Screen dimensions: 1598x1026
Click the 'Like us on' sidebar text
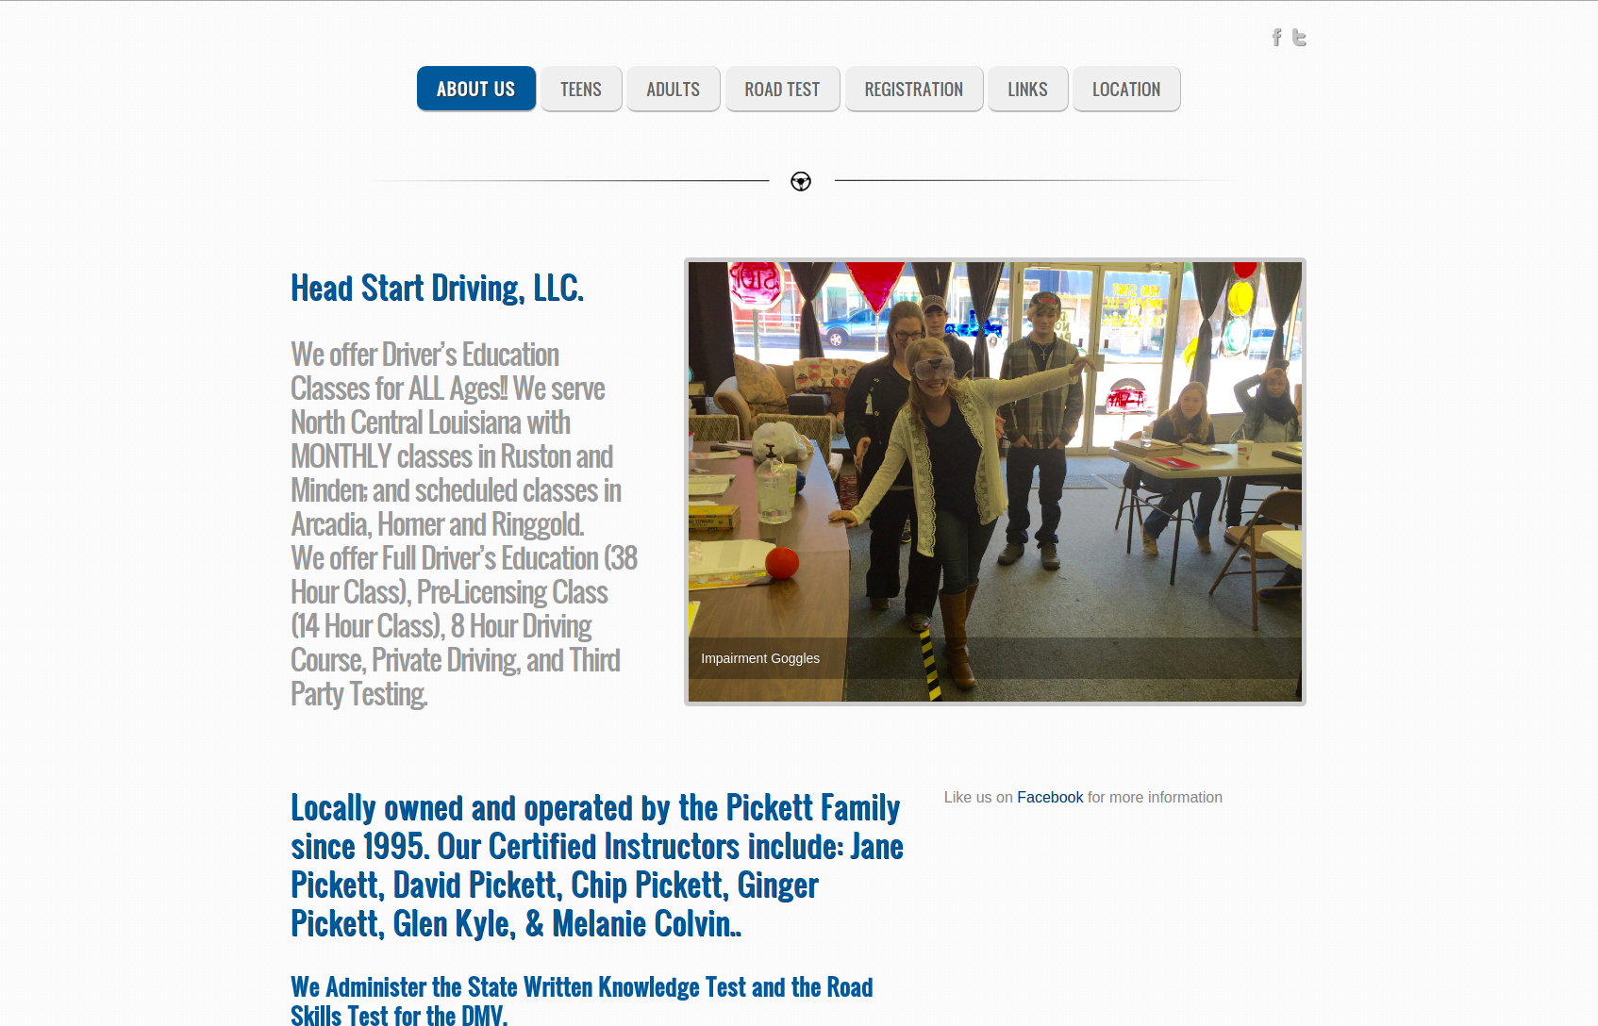tap(978, 797)
